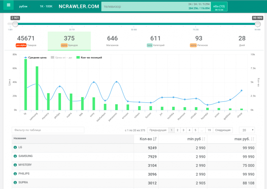
Task: Click the nGo (13) button
Action: coord(219,6)
